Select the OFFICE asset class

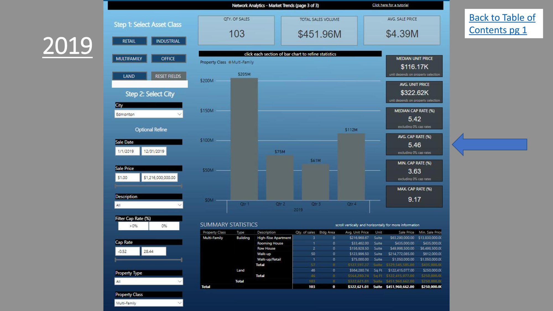tap(168, 59)
